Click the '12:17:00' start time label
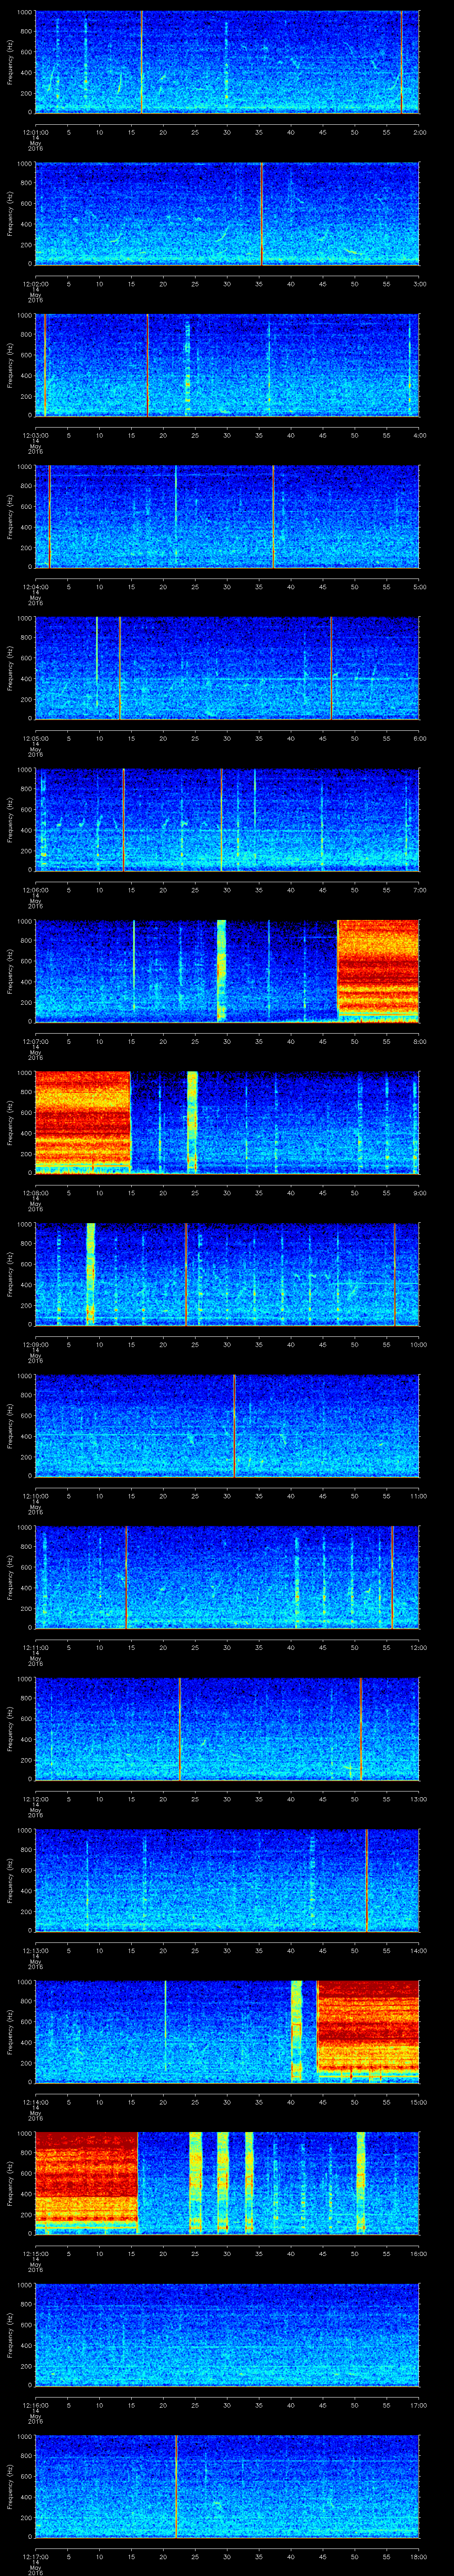Image resolution: width=454 pixels, height=2576 pixels. [35, 2555]
